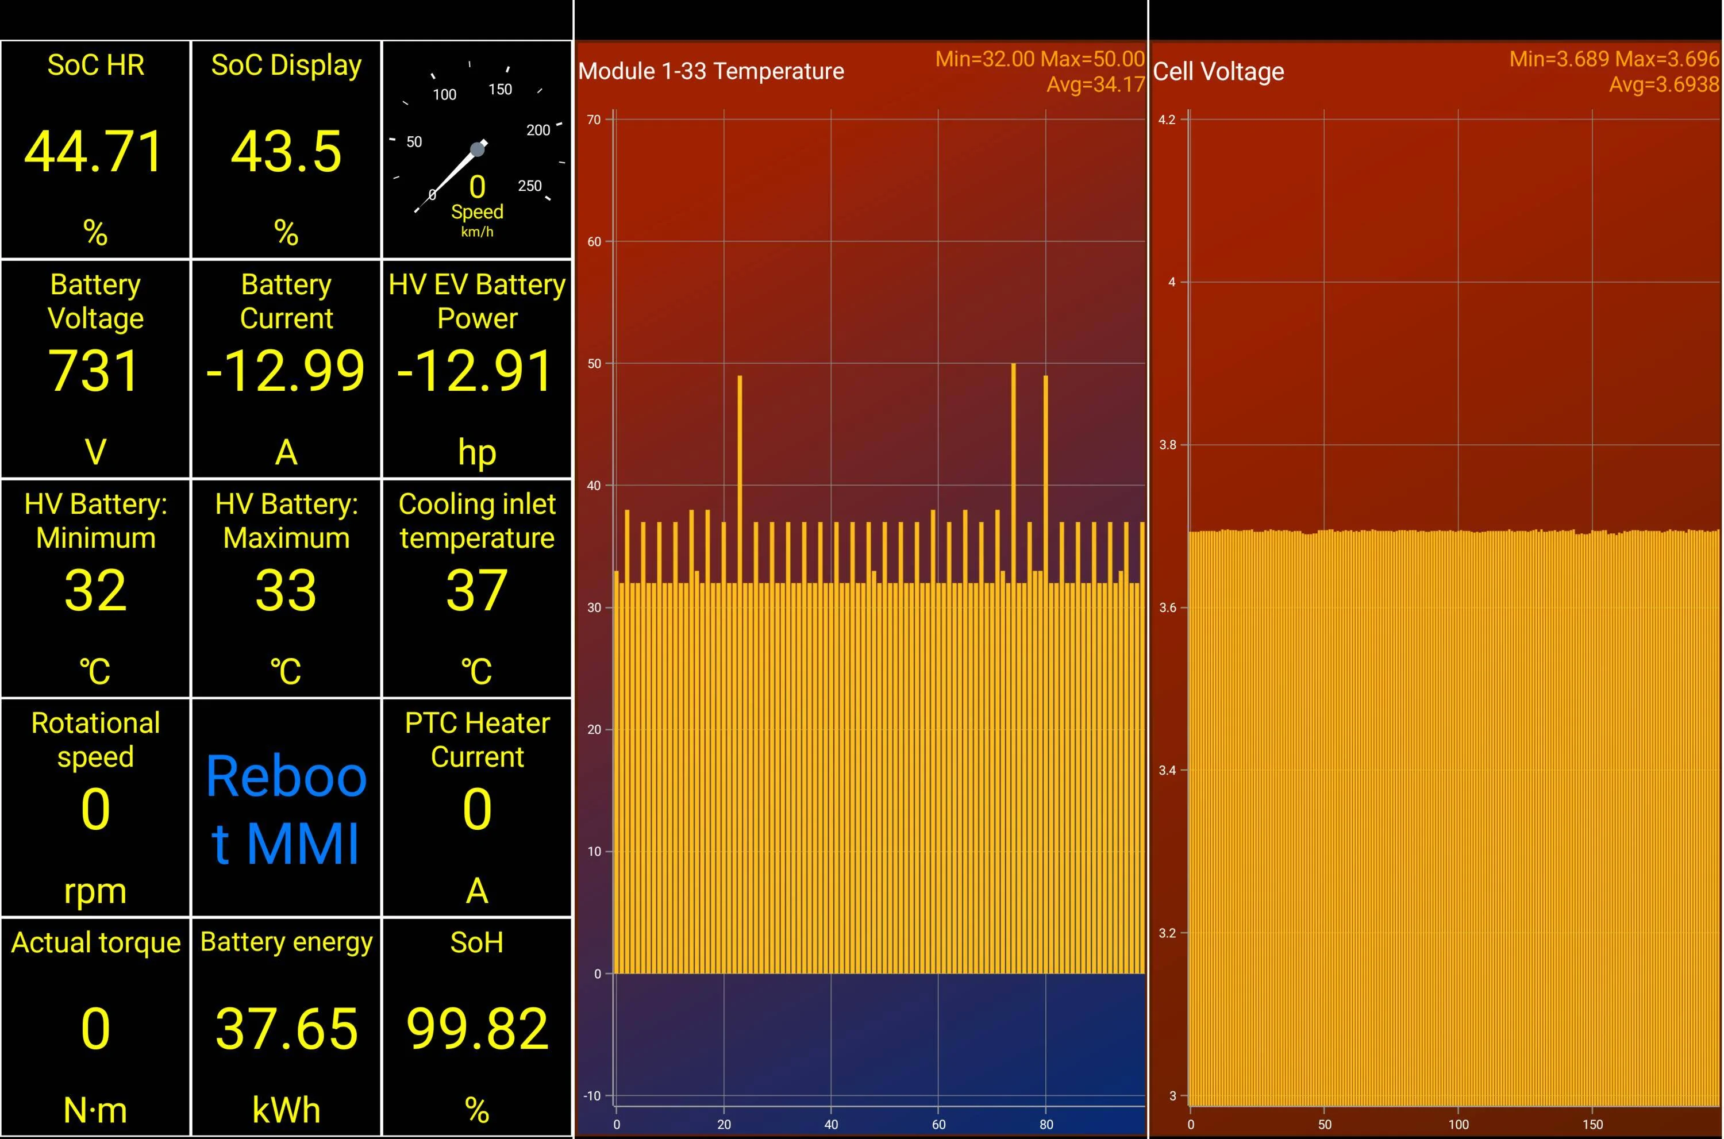Click the km/h unit under Speed
The image size is (1724, 1139).
click(477, 232)
